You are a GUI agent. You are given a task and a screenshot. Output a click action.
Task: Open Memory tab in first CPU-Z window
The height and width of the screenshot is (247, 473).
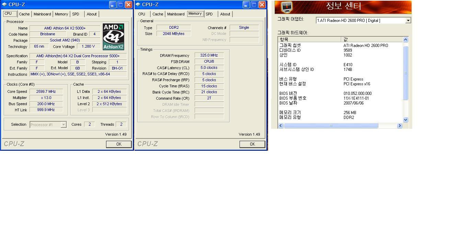tap(61, 14)
